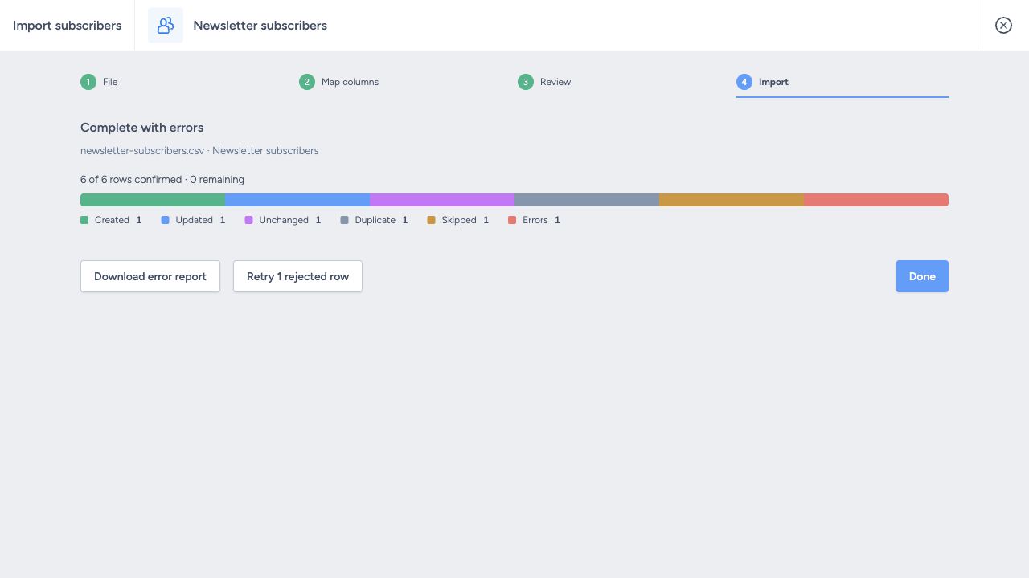The image size is (1029, 578).
Task: Click the Done button
Action: tap(922, 276)
